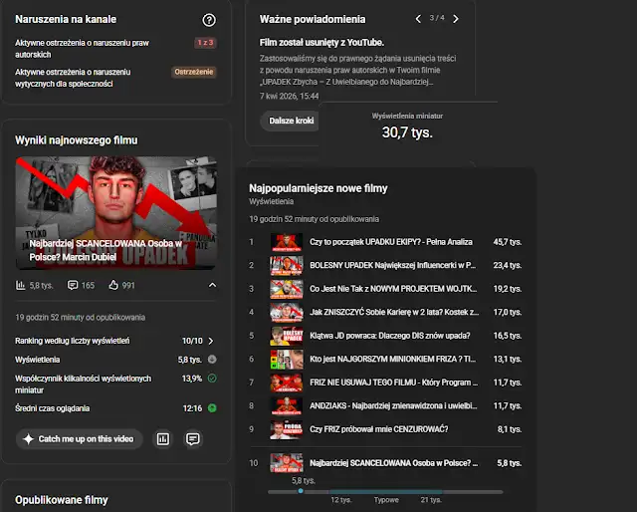Go to previous important notification
The width and height of the screenshot is (637, 512).
click(x=418, y=19)
